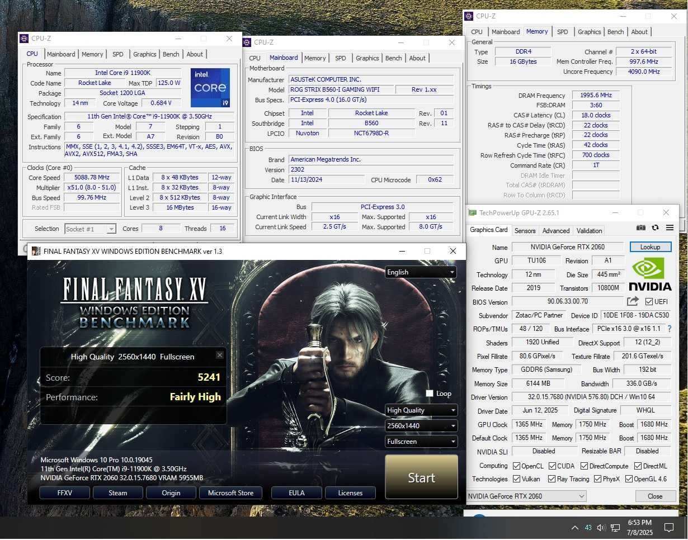Click the Driver Version field in GPU-Z
Image resolution: width=688 pixels, height=540 pixels.
[x=592, y=397]
